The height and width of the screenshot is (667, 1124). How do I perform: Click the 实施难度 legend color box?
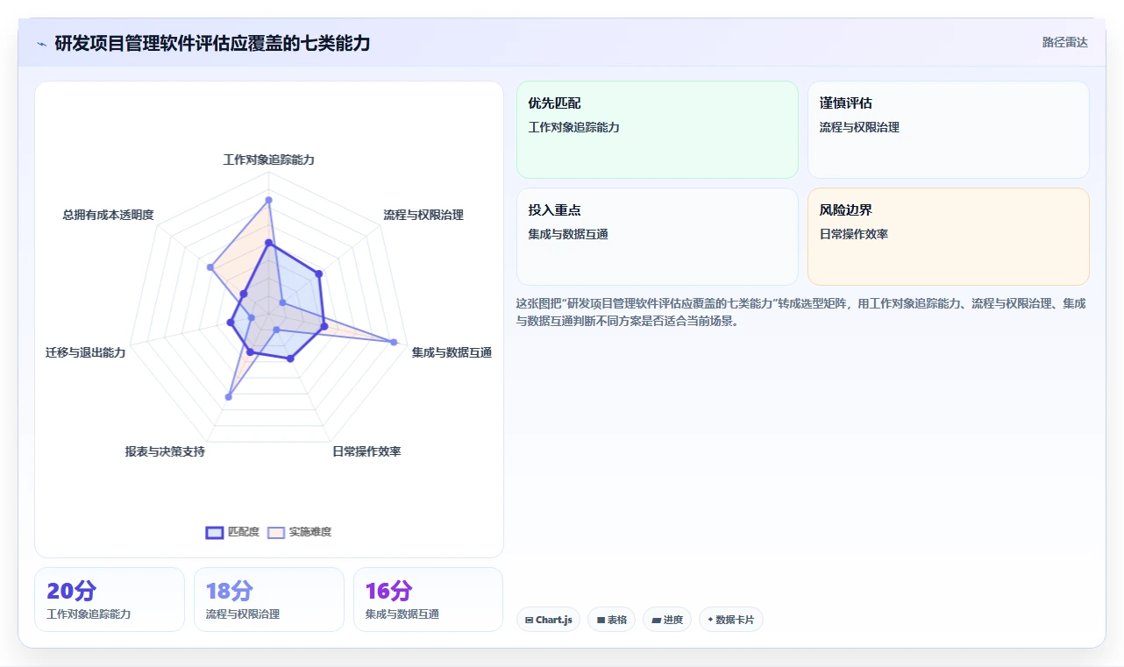276,532
